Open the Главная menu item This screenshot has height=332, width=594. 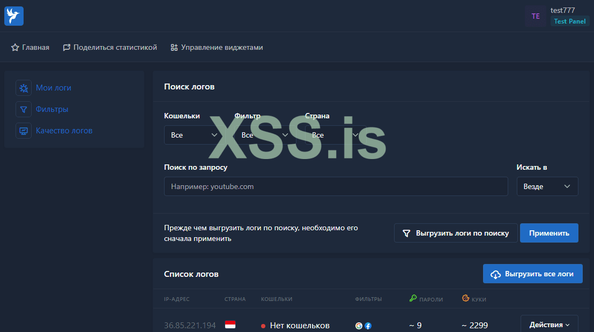31,47
